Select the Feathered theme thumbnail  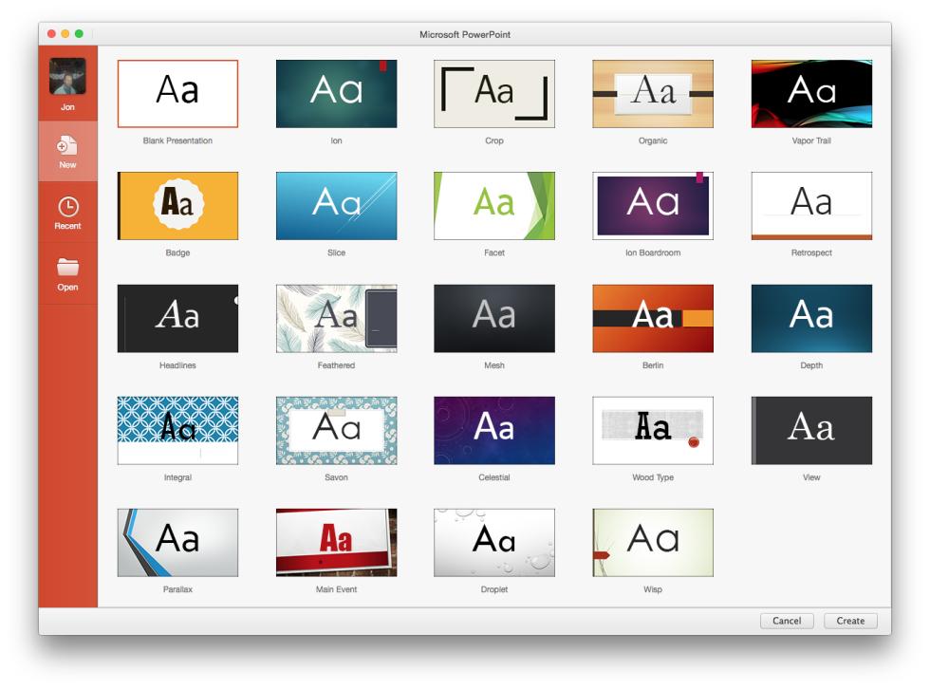(336, 318)
